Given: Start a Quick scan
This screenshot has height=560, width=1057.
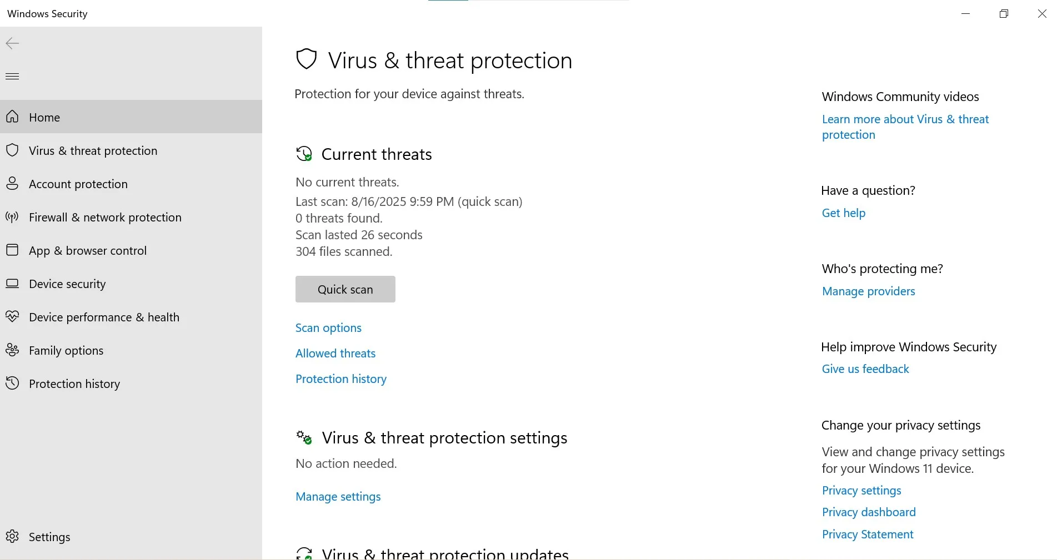Looking at the screenshot, I should pyautogui.click(x=345, y=289).
